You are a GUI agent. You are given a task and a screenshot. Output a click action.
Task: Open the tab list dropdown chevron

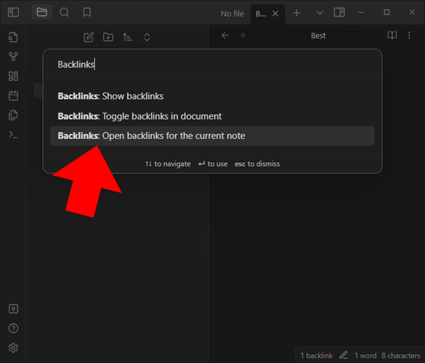coord(319,13)
